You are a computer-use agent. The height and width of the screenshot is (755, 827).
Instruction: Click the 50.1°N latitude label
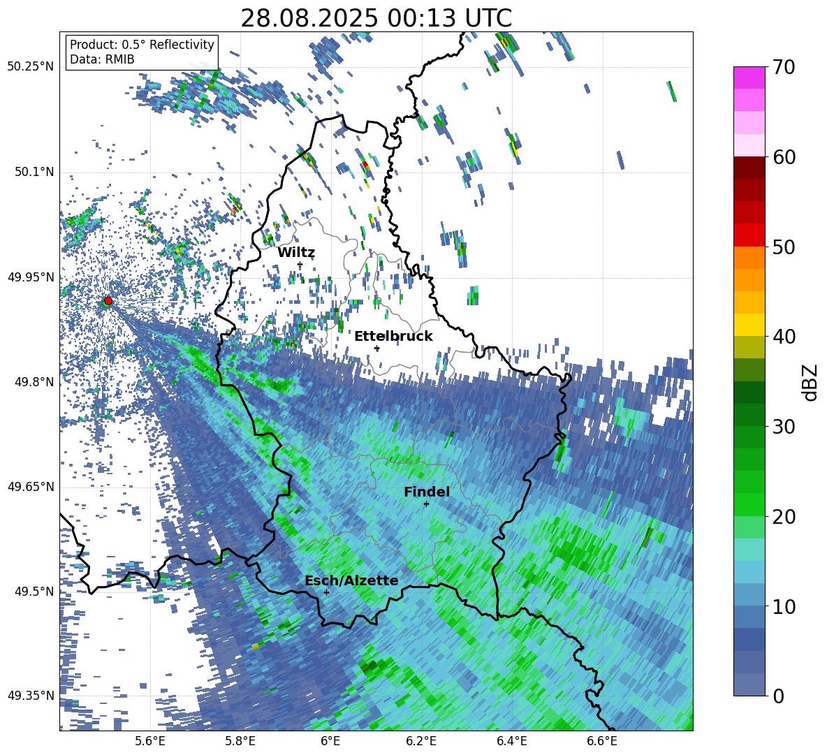[x=34, y=173]
